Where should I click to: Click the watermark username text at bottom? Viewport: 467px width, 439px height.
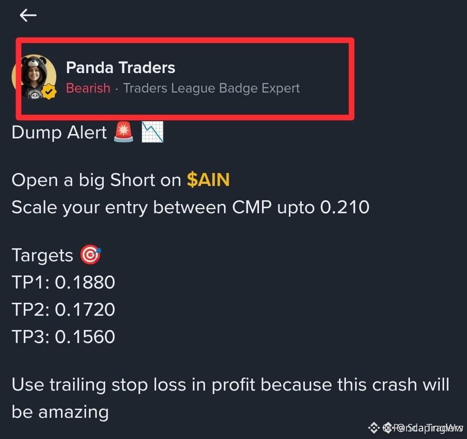pyautogui.click(x=428, y=428)
